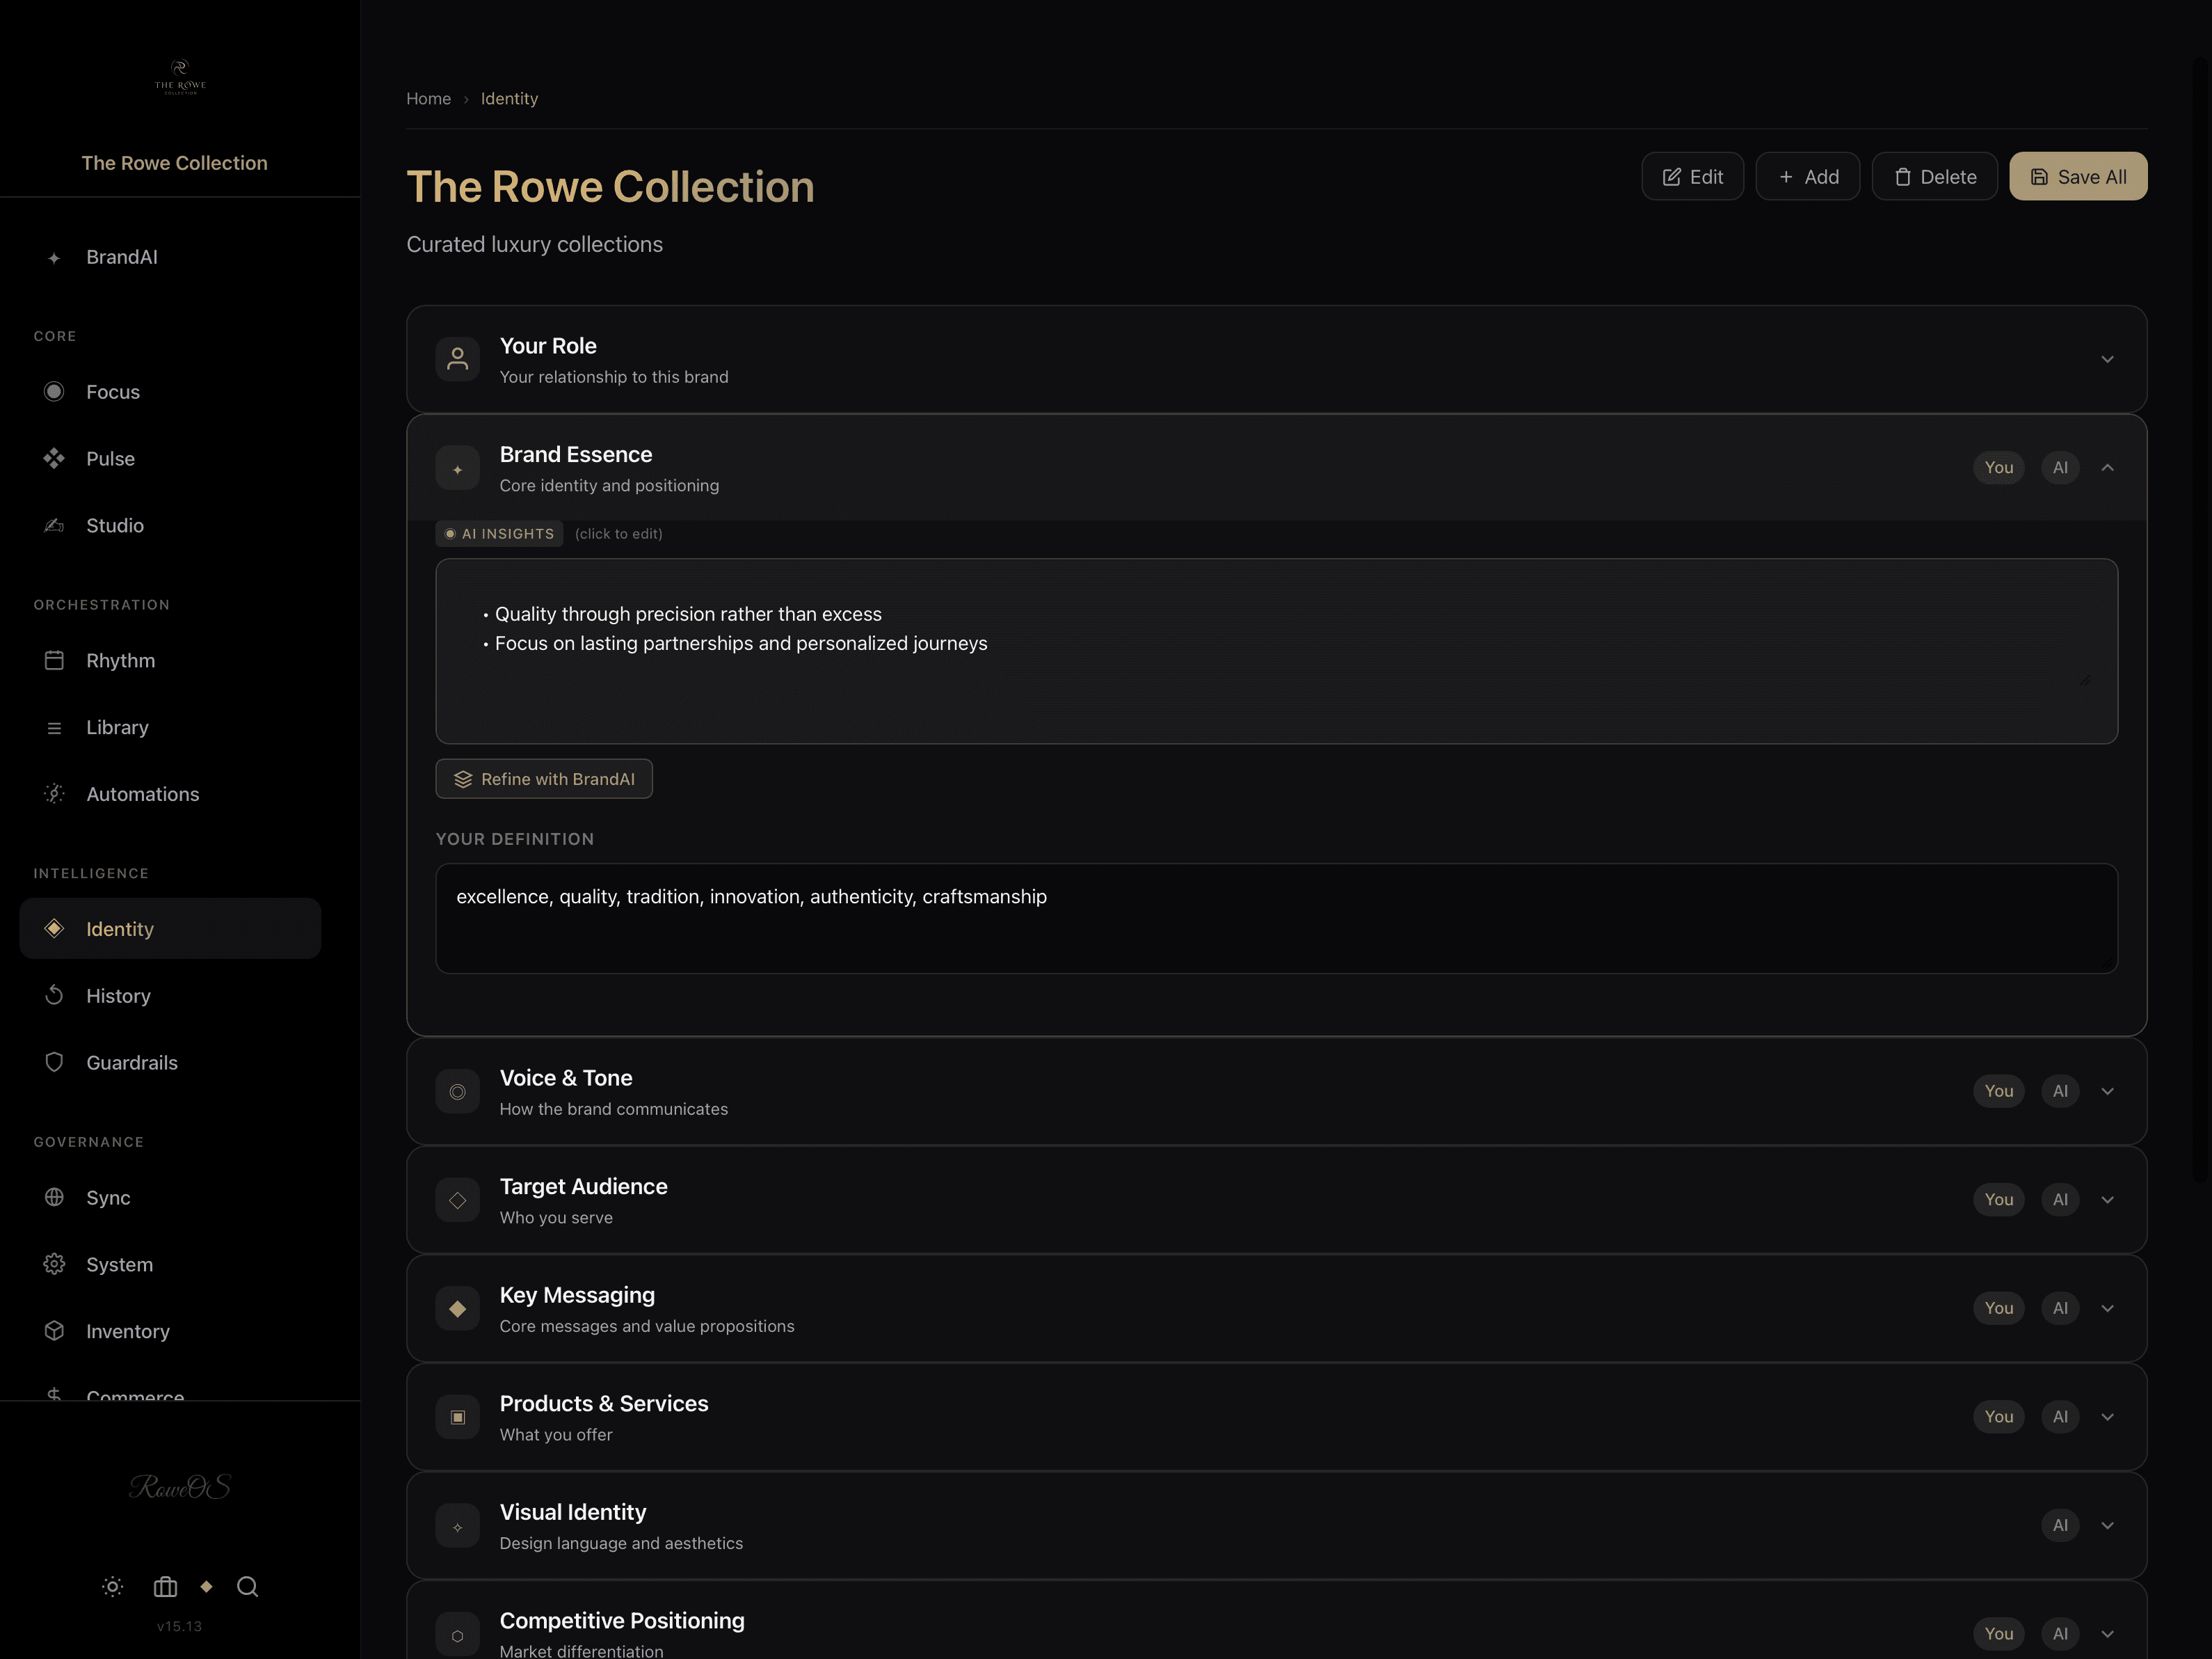The width and height of the screenshot is (2212, 1659).
Task: Toggle the theme sun icon
Action: 112,1587
